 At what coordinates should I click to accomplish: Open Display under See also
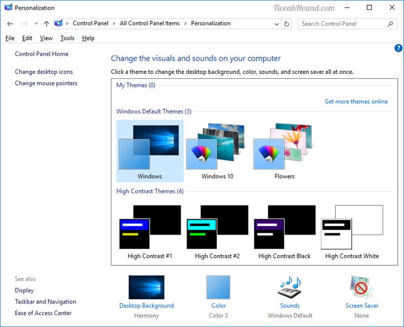pyautogui.click(x=24, y=290)
